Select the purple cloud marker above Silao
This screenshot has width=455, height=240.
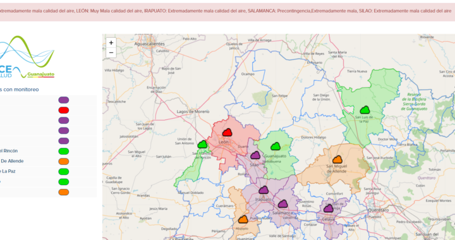click(x=255, y=155)
